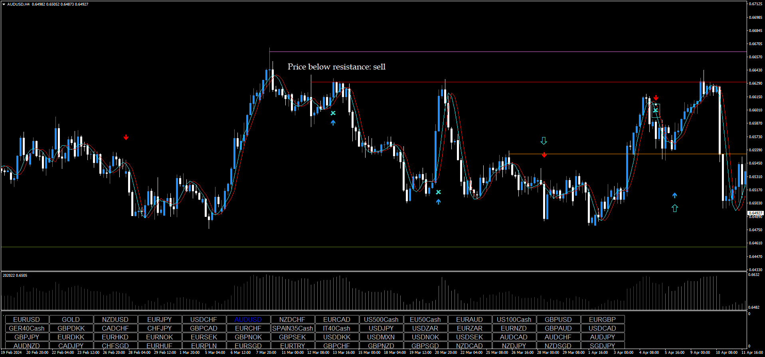This screenshot has height=357, width=765.
Task: Select red sell arrow beneath hollow green down arrow
Action: pos(544,155)
